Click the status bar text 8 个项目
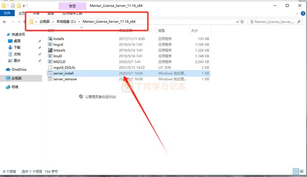Screen dimensions: 307x177 [9, 172]
